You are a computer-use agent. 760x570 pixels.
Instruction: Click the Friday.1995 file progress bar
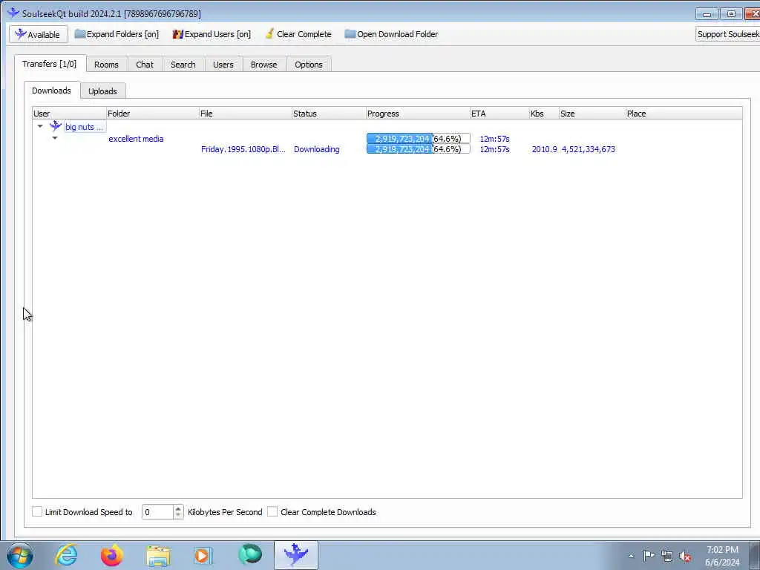coord(419,149)
